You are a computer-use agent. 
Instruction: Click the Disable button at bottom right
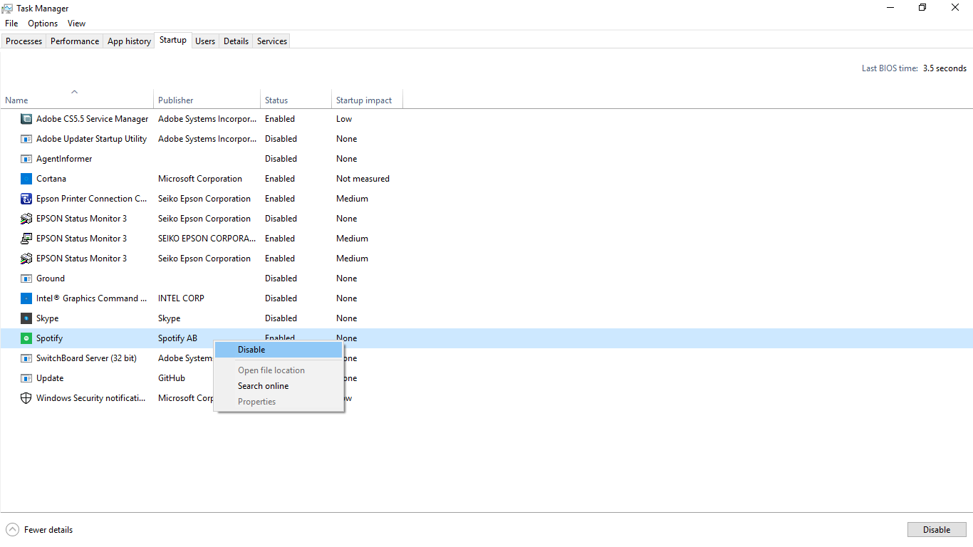point(937,530)
